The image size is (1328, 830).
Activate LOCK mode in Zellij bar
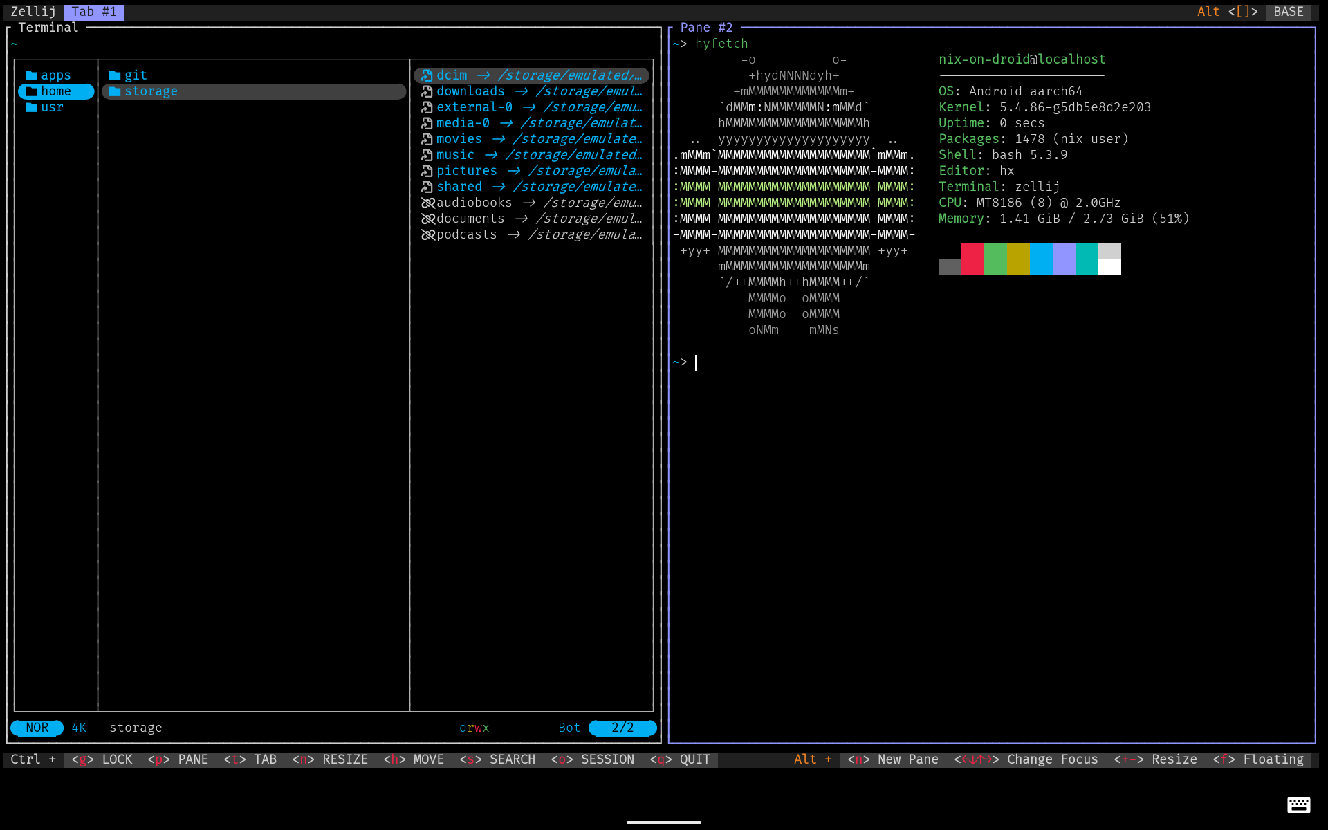coord(102,759)
